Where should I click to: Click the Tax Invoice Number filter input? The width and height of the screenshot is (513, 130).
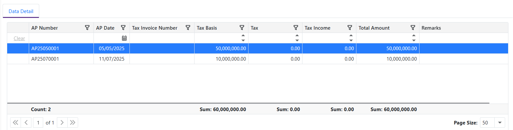click(162, 38)
